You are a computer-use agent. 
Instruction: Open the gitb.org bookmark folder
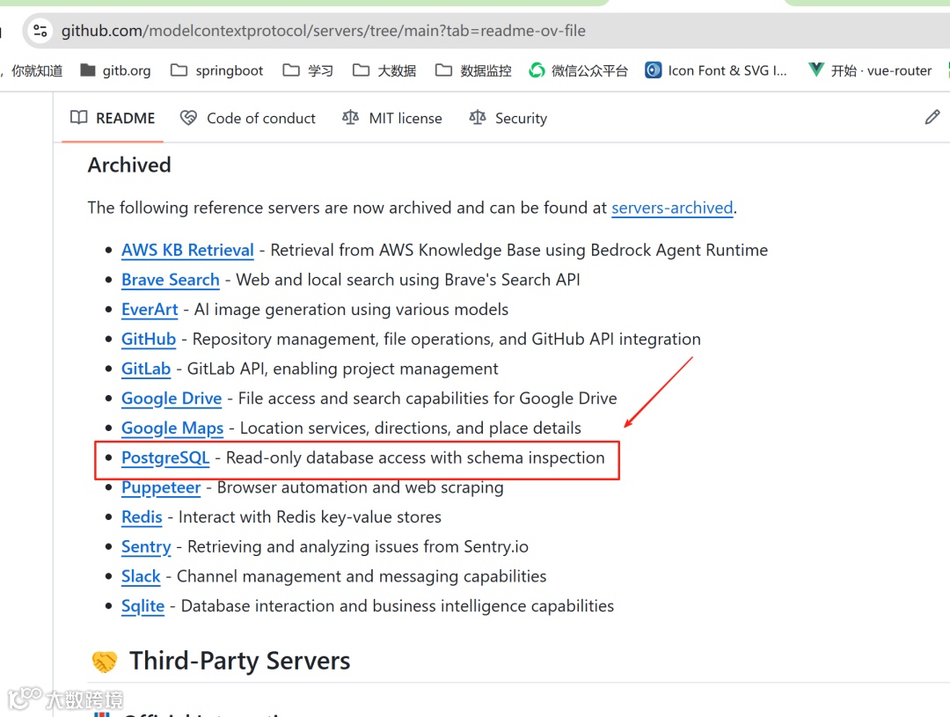(116, 70)
